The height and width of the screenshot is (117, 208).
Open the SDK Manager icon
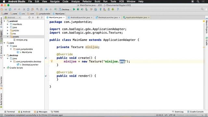pyautogui.click(x=109, y=9)
